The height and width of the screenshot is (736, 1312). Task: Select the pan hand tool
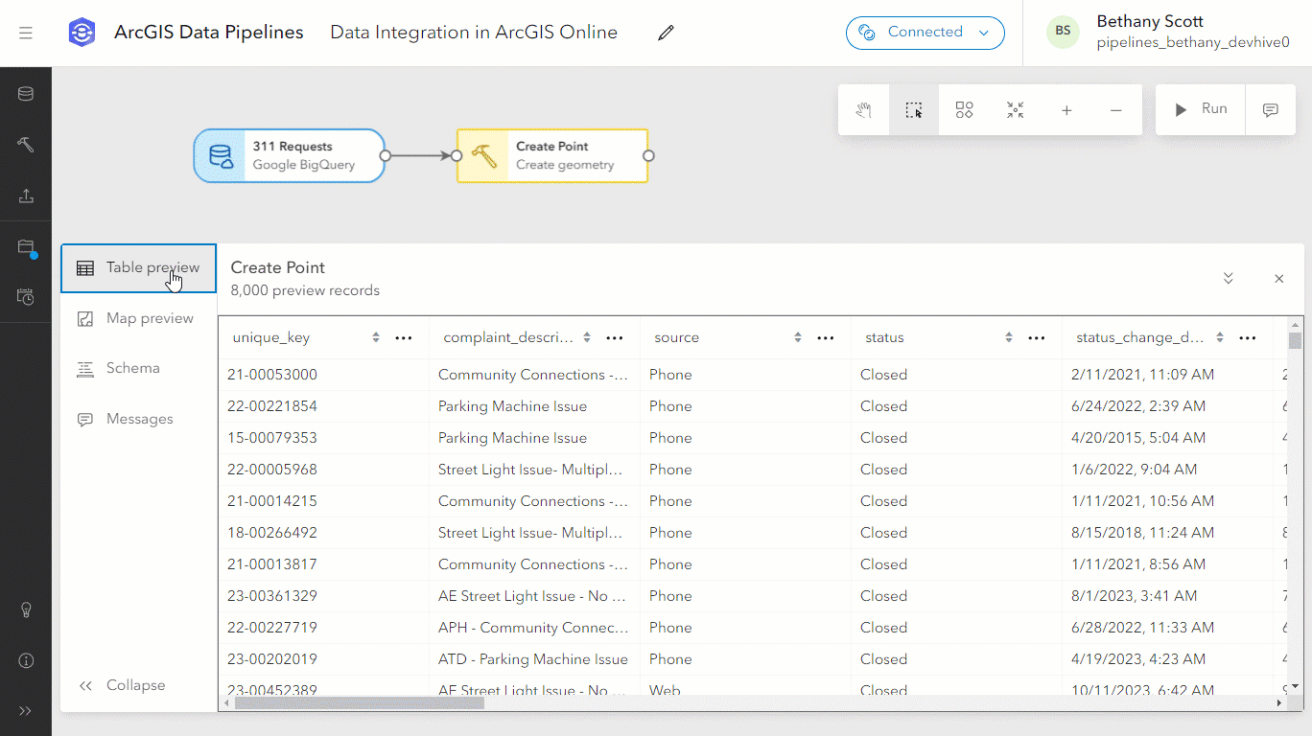(x=863, y=110)
